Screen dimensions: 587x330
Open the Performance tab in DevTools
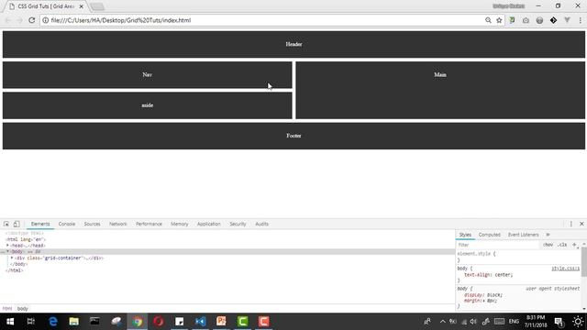tap(149, 224)
